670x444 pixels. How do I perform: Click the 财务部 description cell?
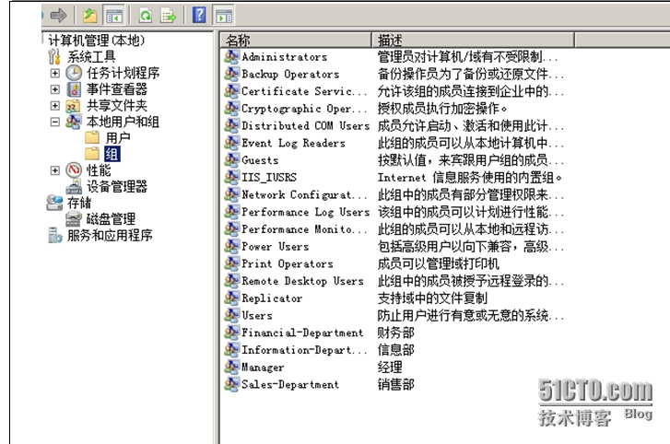pyautogui.click(x=395, y=333)
